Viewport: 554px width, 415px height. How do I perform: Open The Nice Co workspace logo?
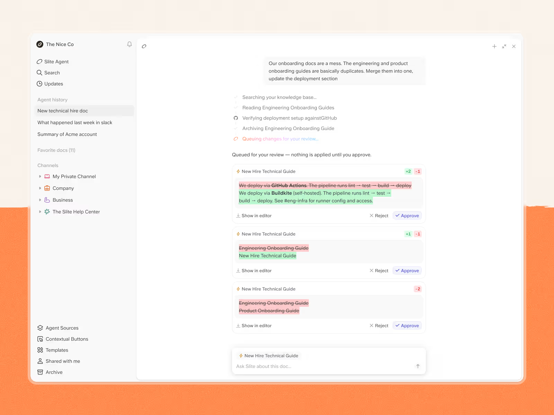(40, 44)
